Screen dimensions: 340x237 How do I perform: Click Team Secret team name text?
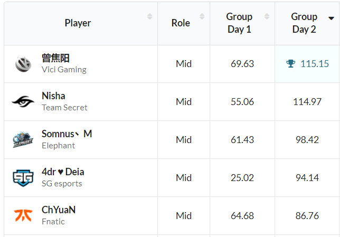[64, 108]
